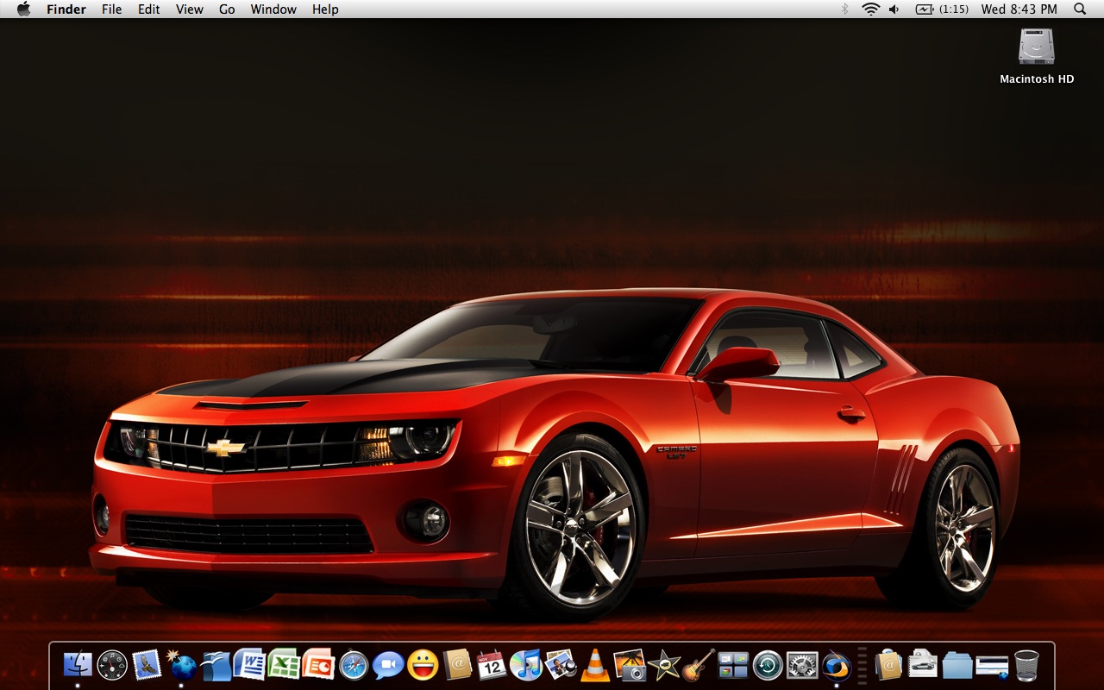Open Dashboard gauge icon in Dock
The width and height of the screenshot is (1104, 690).
pos(112,665)
